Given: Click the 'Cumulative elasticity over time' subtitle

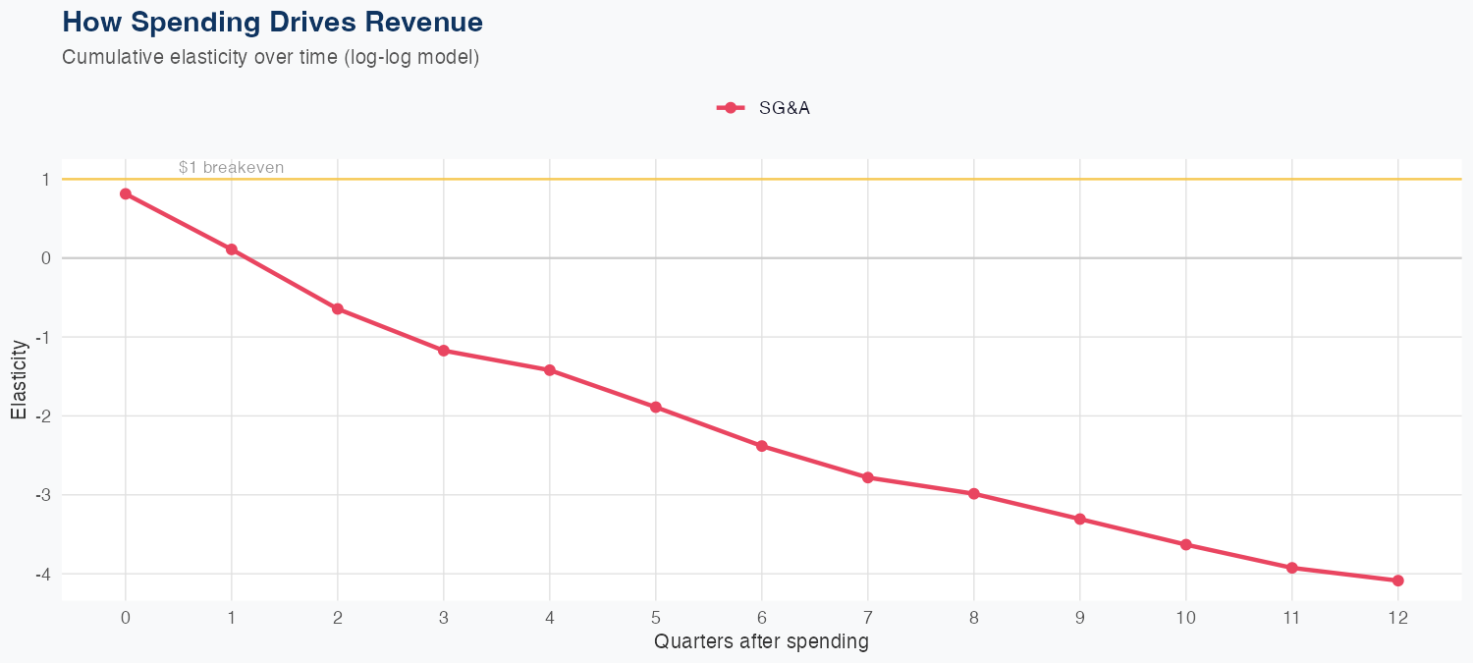Looking at the screenshot, I should (x=270, y=57).
